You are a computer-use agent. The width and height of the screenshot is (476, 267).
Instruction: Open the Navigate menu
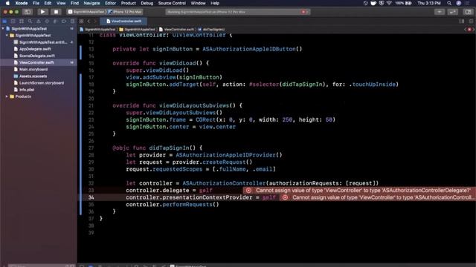[x=91, y=3]
